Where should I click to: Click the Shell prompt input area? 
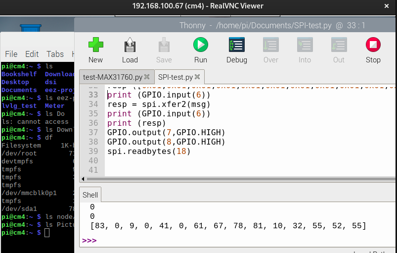[198, 241]
